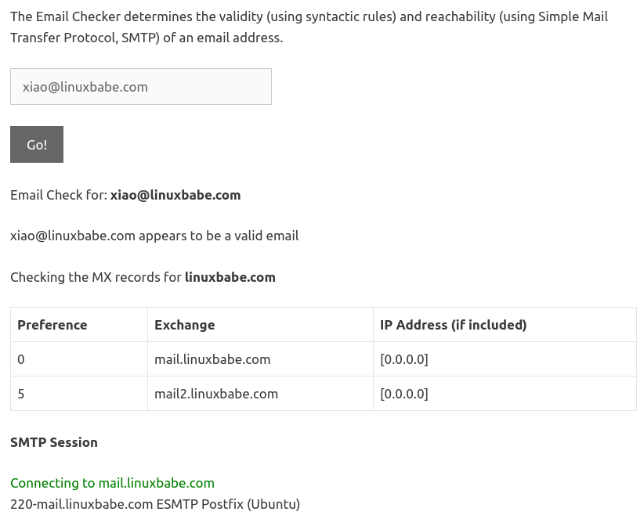
Task: Click the 220 ESMTP Postfix (Ubuntu) response line
Action: (155, 504)
